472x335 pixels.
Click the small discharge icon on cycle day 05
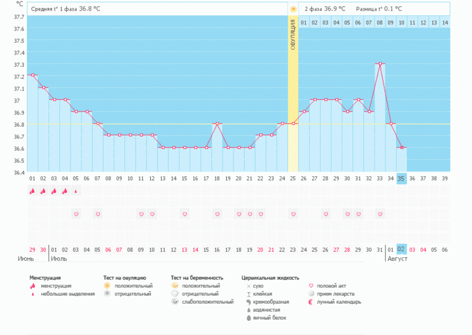click(76, 191)
